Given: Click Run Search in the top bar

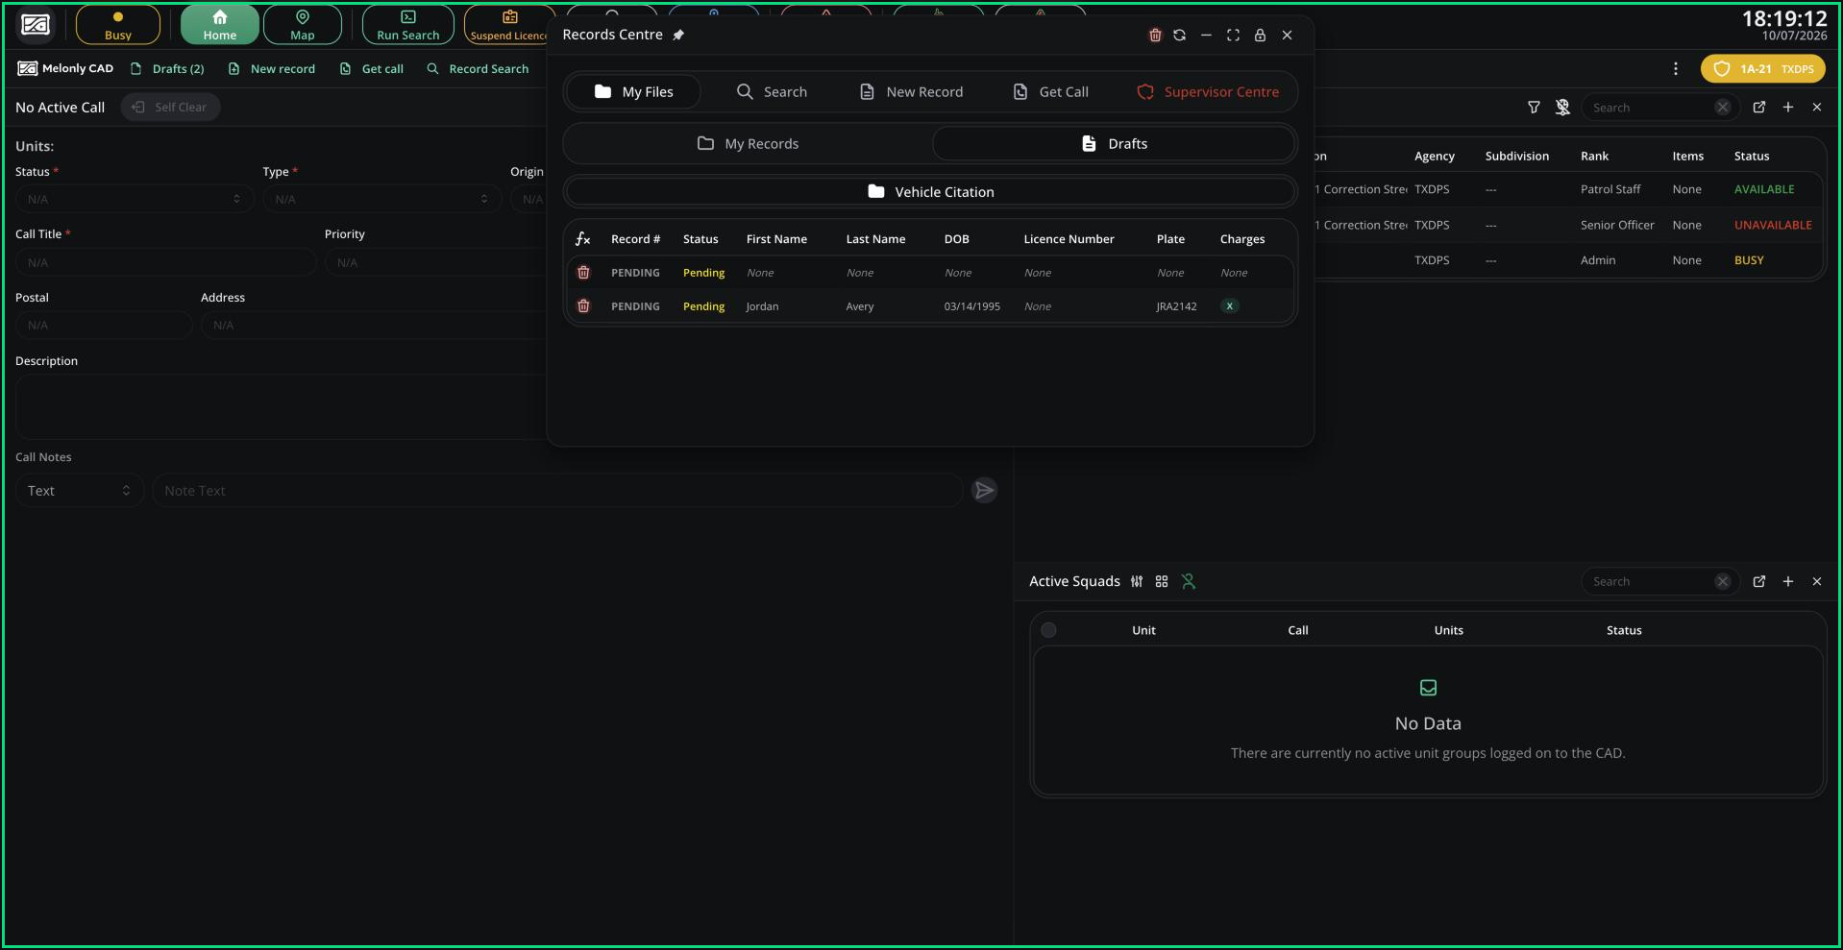Looking at the screenshot, I should click(x=407, y=26).
